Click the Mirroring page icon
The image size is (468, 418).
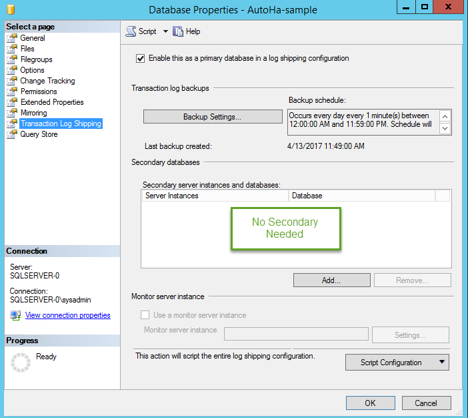click(x=12, y=113)
